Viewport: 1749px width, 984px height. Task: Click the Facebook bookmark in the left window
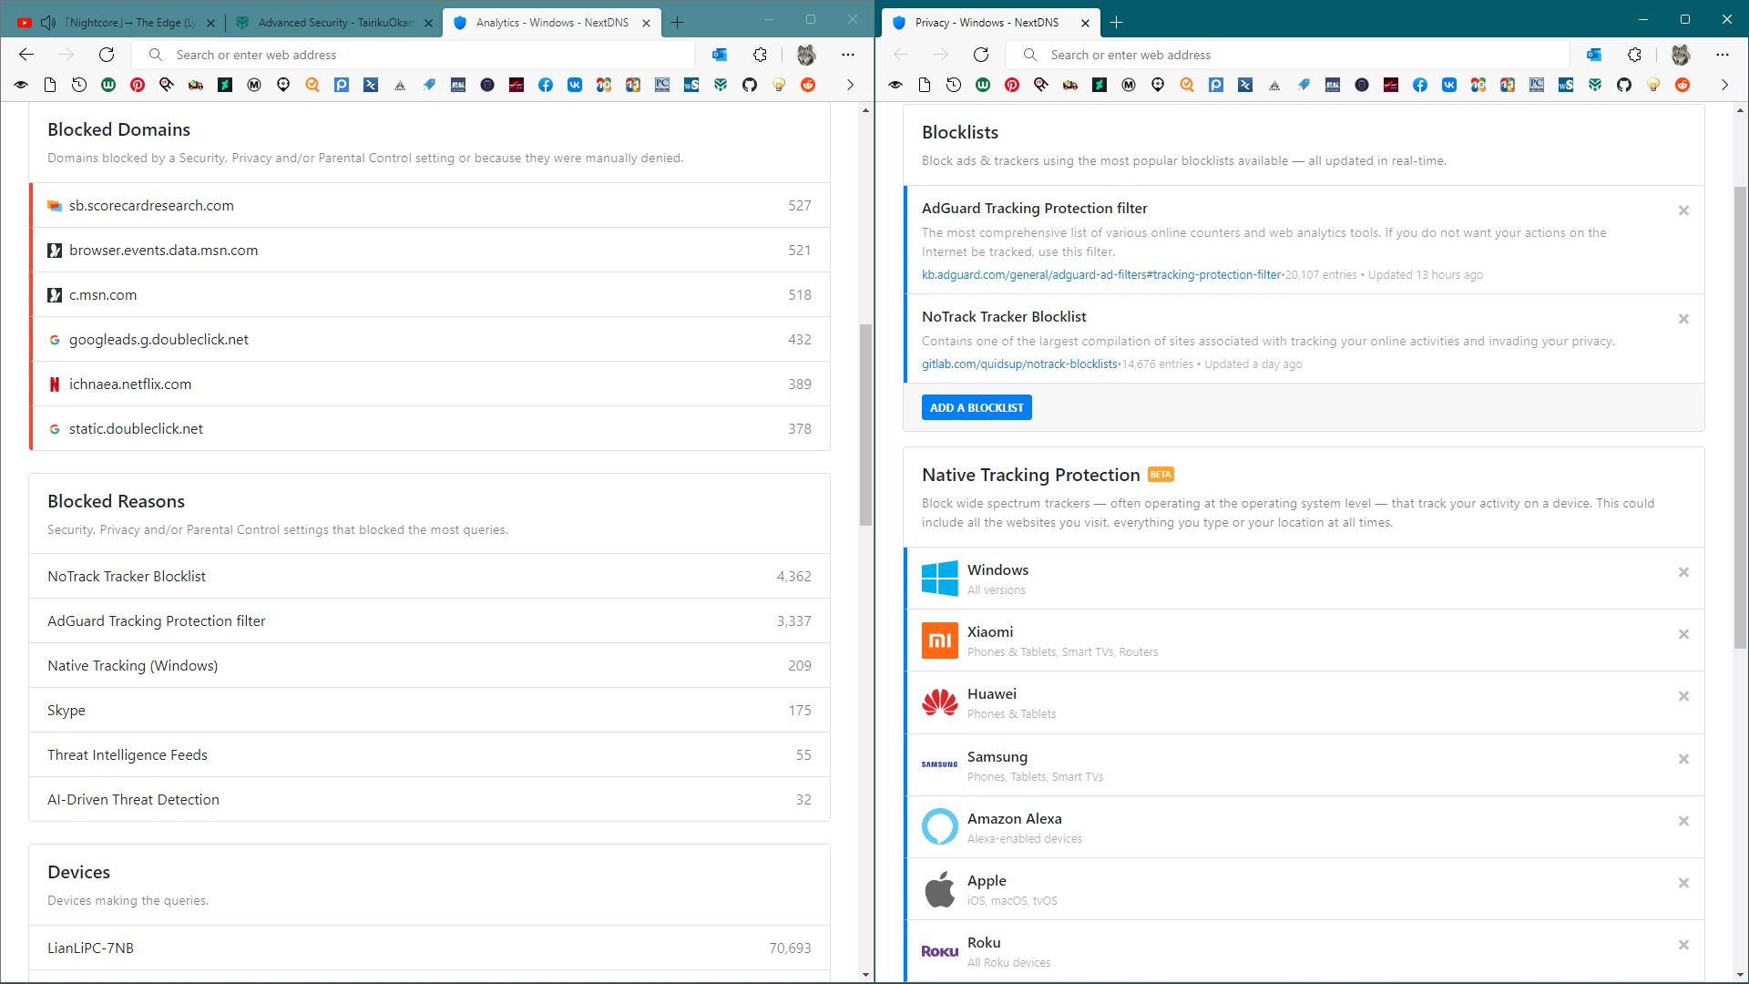tap(546, 85)
